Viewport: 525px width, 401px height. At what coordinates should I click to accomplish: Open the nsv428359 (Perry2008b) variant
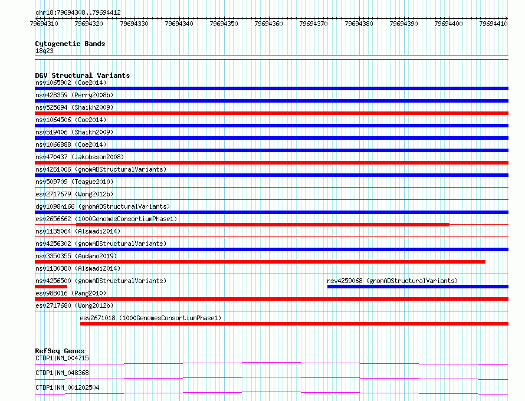[x=74, y=95]
